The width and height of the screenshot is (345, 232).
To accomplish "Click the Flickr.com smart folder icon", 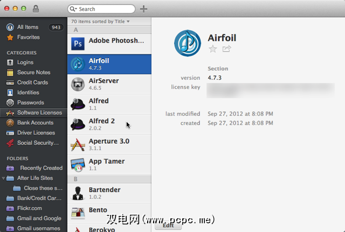I will click(x=10, y=208).
